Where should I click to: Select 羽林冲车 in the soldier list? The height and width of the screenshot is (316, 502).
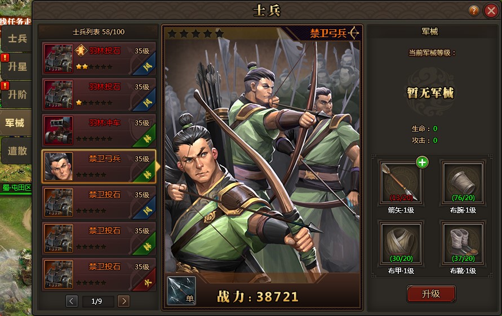point(99,130)
